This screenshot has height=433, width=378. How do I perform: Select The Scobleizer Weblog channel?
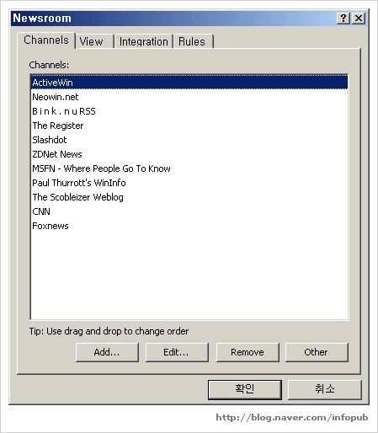tap(189, 197)
